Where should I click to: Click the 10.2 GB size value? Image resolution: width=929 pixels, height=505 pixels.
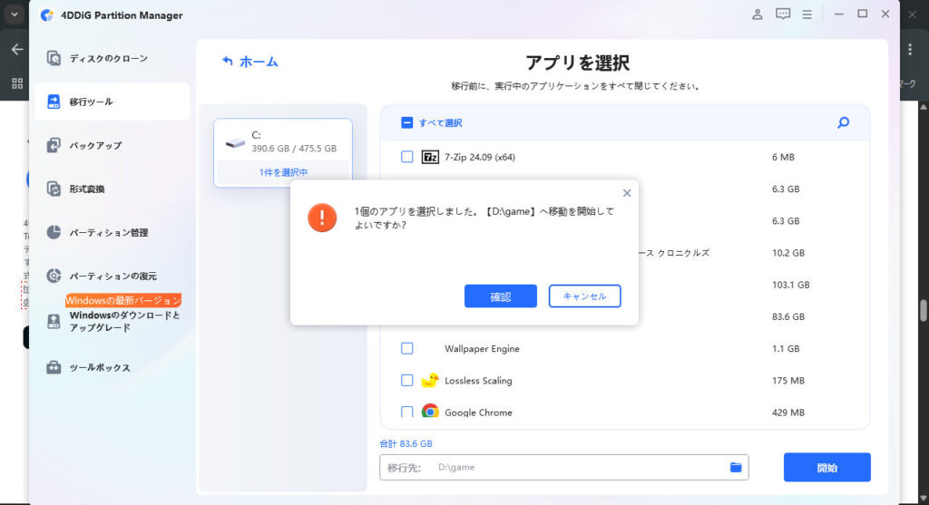788,253
